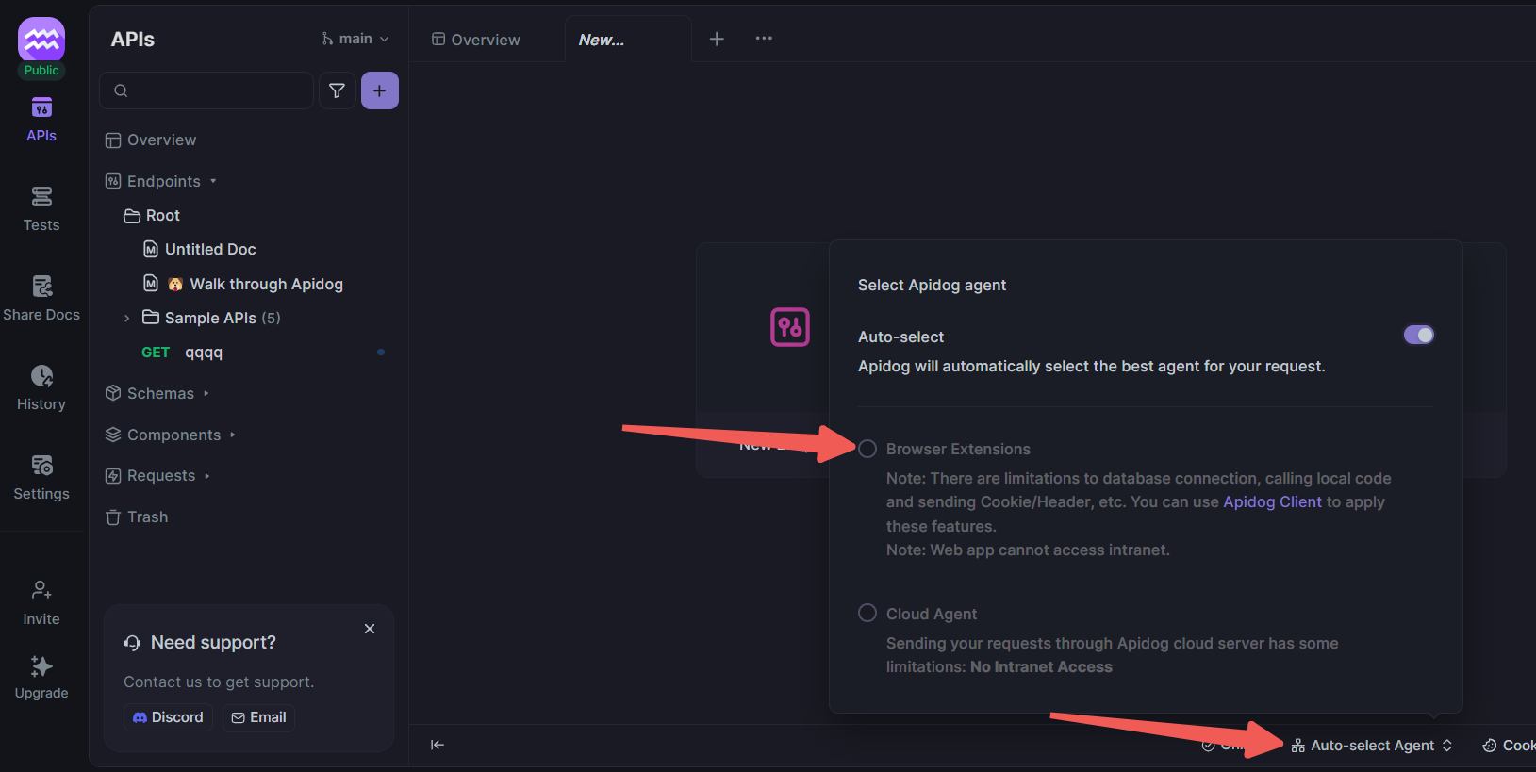This screenshot has width=1536, height=772.
Task: Click the Schemas cube icon
Action: point(113,393)
